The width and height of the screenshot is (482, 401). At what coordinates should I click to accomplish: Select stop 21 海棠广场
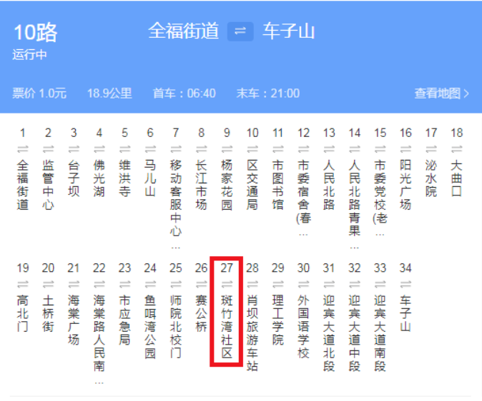point(74,320)
